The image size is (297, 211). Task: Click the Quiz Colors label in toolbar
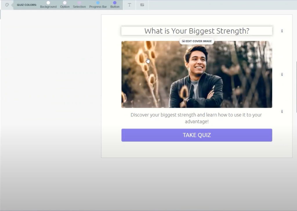(27, 5)
